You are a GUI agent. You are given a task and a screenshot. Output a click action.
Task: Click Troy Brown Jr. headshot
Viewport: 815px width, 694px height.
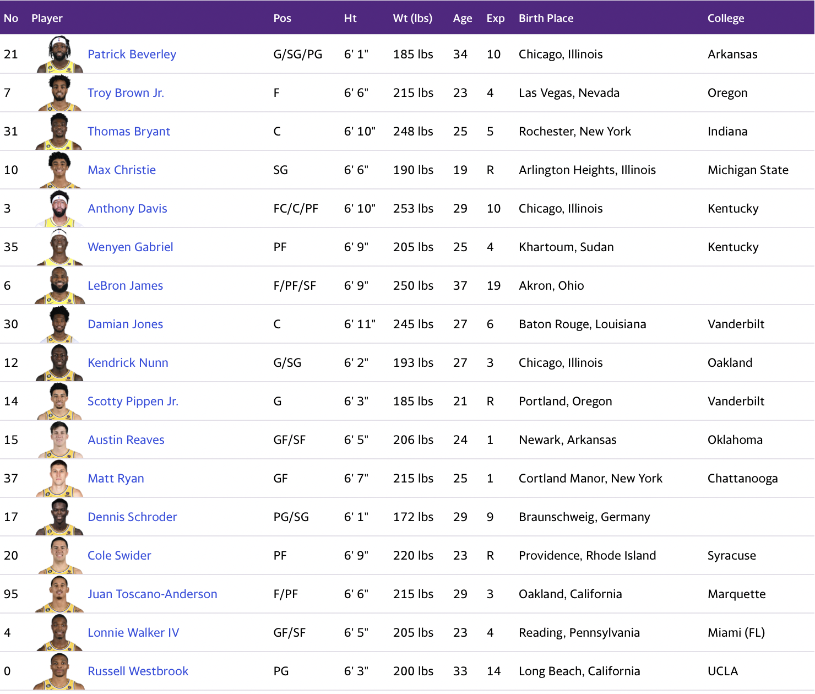click(x=59, y=93)
